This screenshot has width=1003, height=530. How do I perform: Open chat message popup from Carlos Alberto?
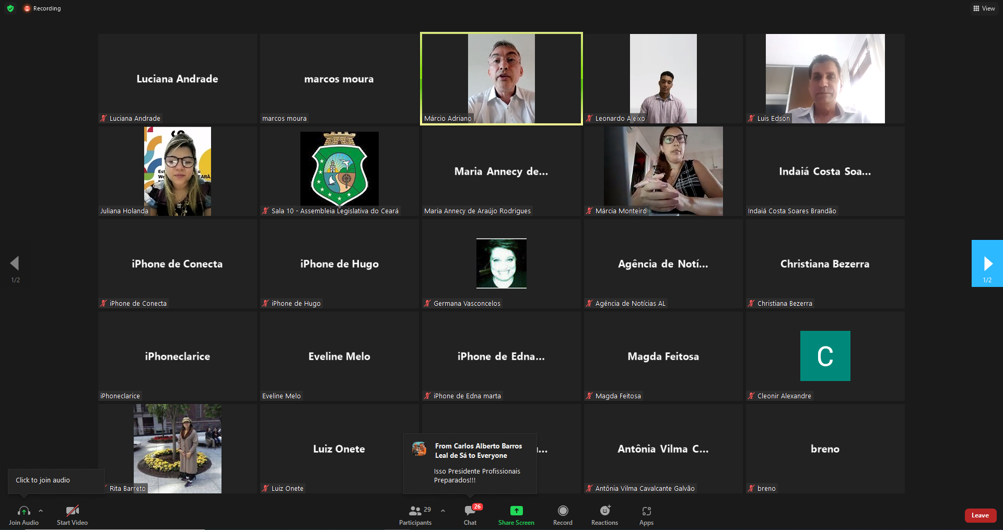pos(470,463)
